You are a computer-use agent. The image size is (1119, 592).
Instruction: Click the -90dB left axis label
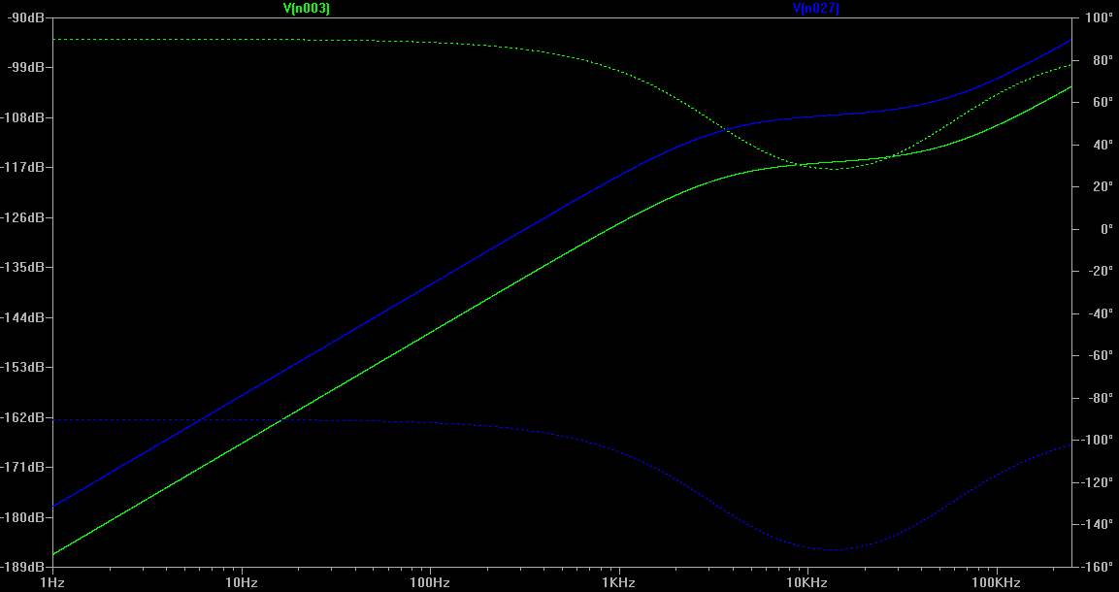[x=25, y=17]
